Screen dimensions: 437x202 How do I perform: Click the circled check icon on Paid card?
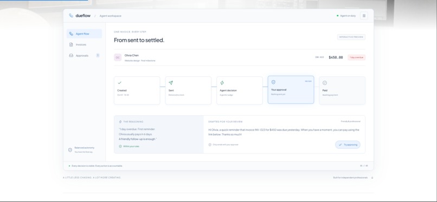325,83
